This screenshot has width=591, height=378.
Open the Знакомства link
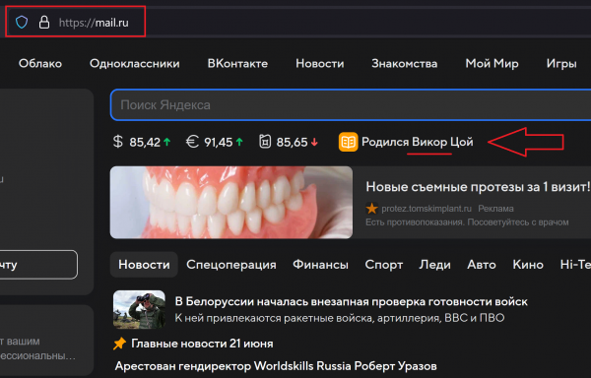[x=405, y=64]
